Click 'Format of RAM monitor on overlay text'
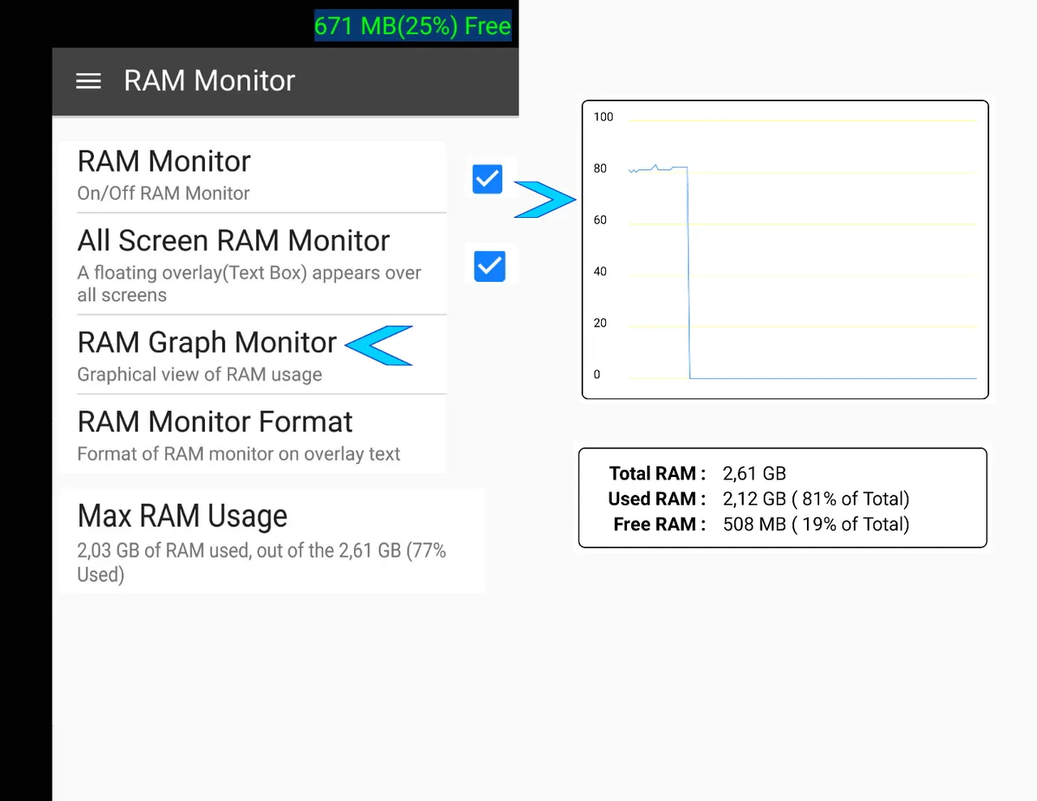 point(238,454)
